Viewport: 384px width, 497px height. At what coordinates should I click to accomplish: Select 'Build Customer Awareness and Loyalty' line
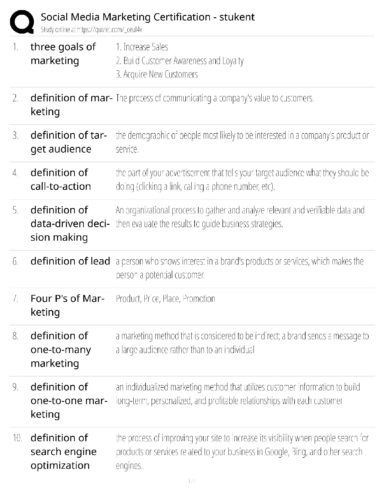(x=179, y=61)
